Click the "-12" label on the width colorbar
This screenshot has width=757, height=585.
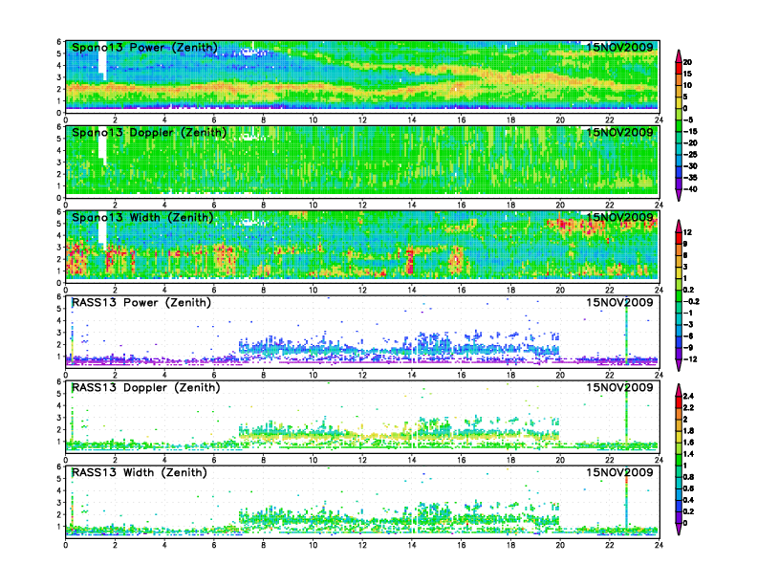690,359
